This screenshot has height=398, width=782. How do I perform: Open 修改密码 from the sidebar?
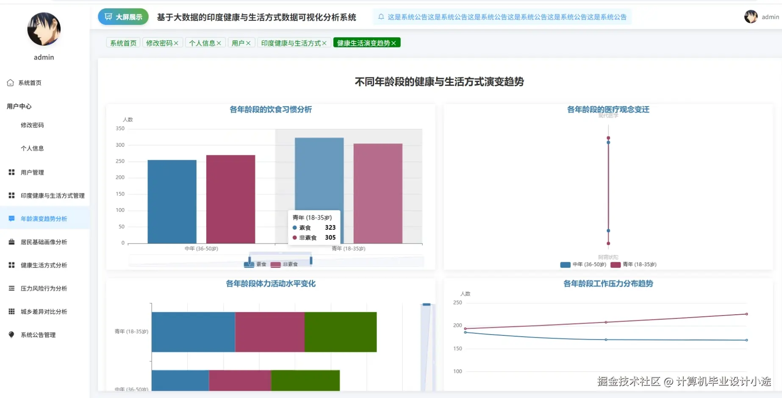coord(32,125)
